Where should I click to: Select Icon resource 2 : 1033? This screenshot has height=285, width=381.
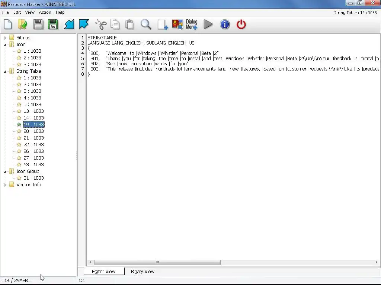(32, 58)
